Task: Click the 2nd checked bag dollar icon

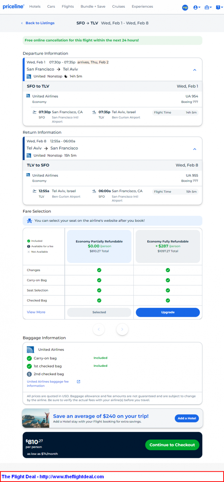Action: pos(29,374)
